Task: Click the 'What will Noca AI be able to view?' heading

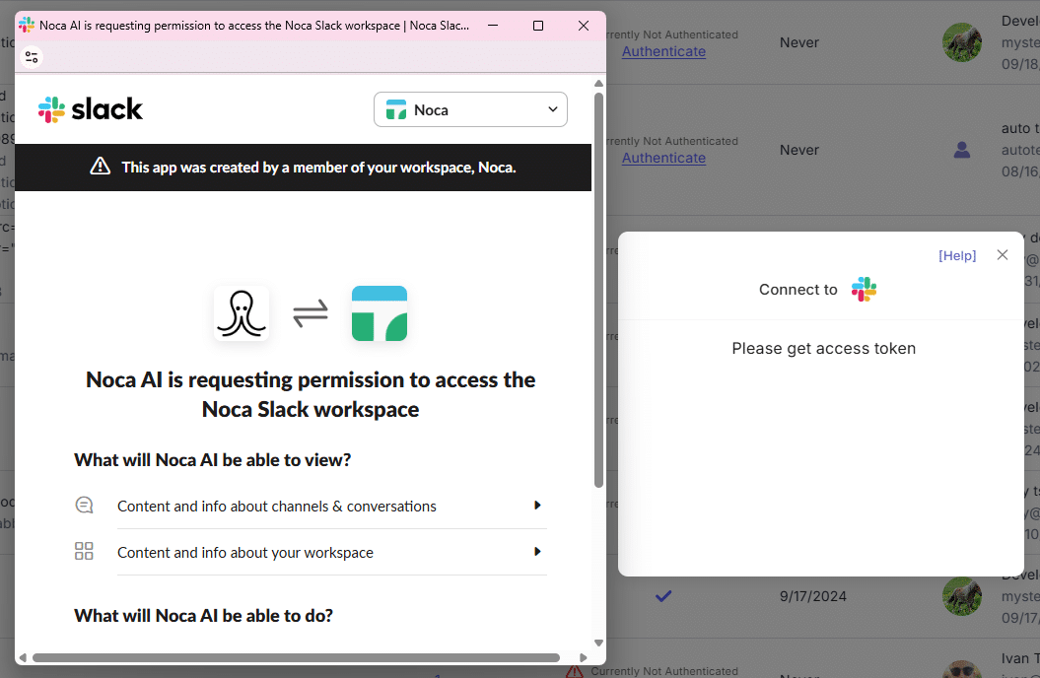Action: (212, 460)
